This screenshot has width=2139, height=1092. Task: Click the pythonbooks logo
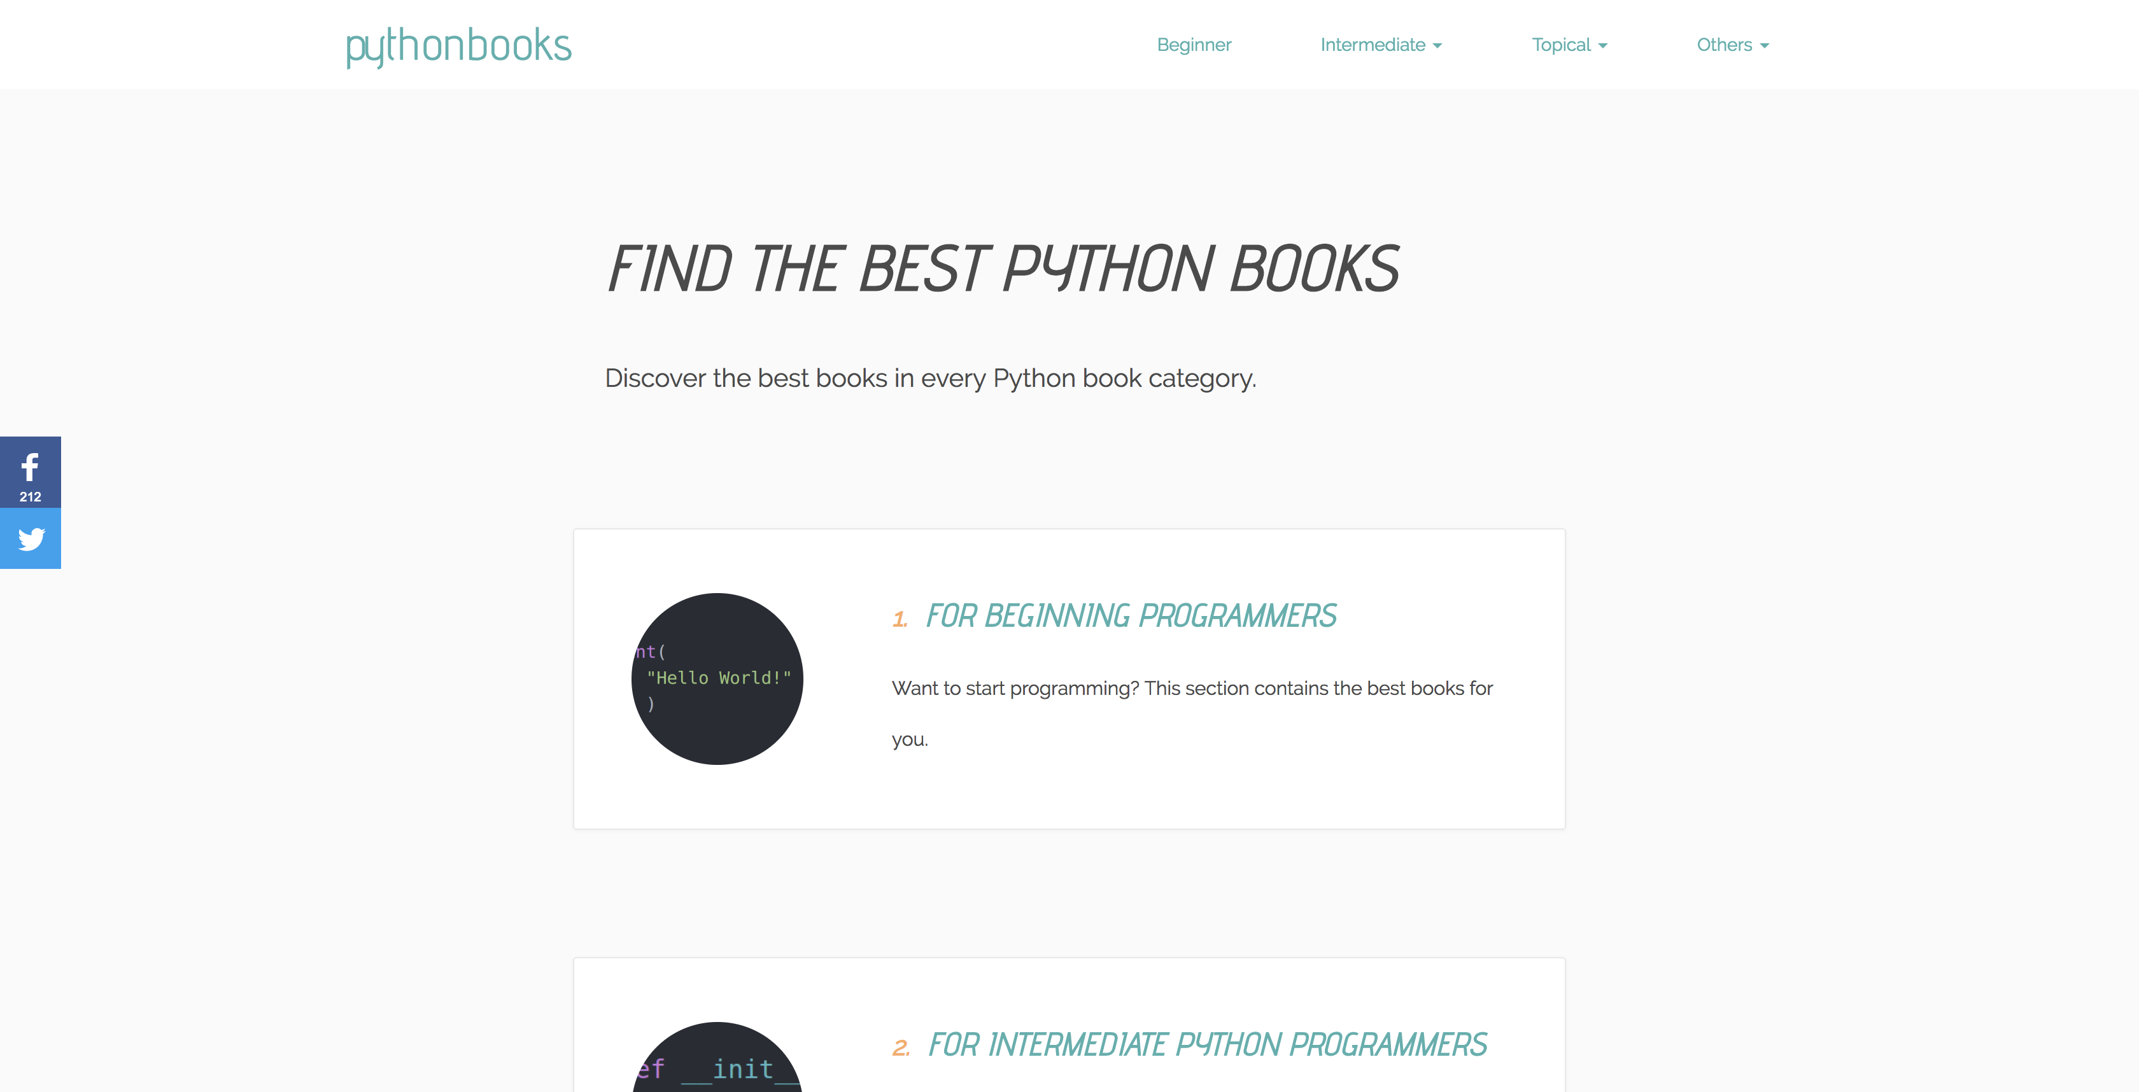[x=458, y=45]
